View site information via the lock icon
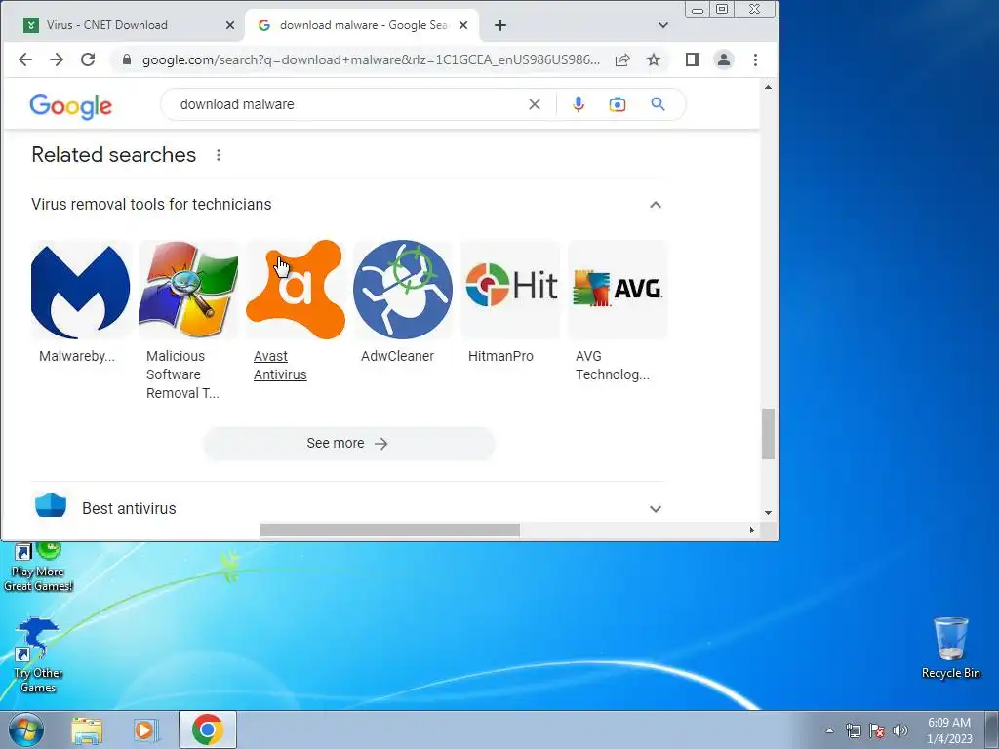Image resolution: width=999 pixels, height=749 pixels. pos(127,59)
